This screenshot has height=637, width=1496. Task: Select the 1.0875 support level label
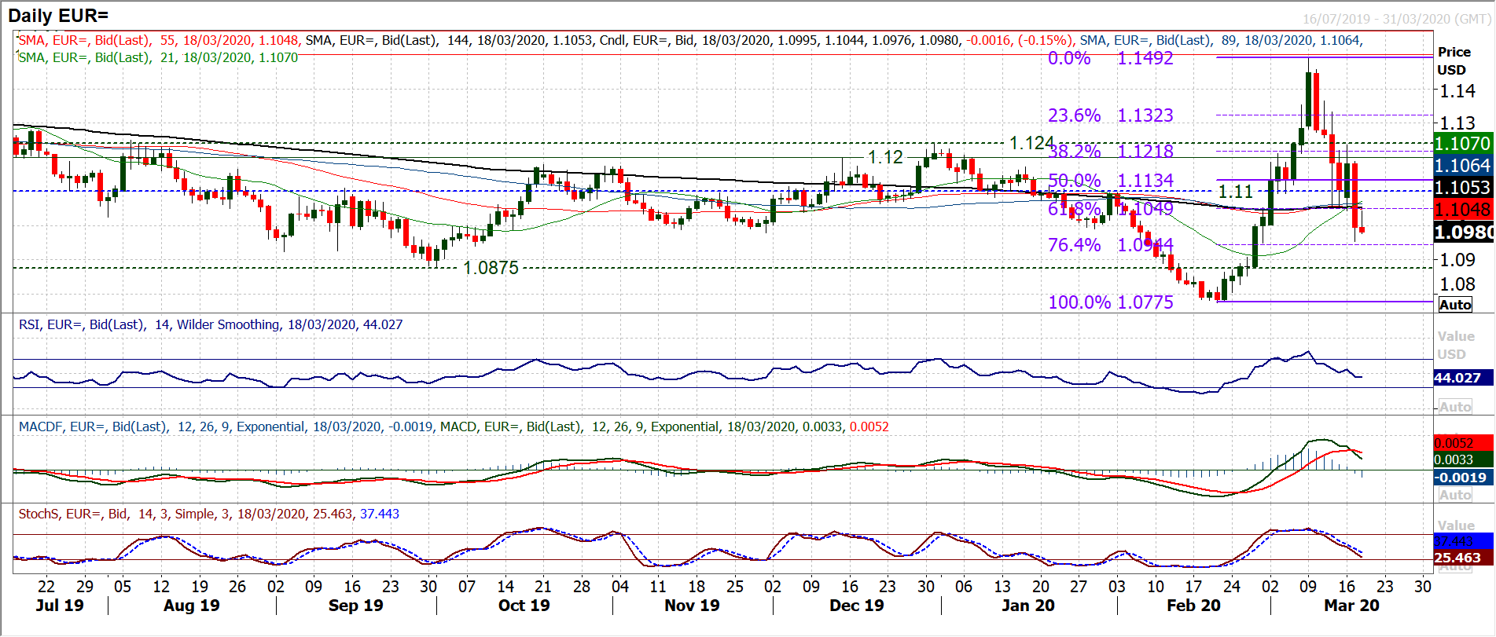[x=491, y=268]
